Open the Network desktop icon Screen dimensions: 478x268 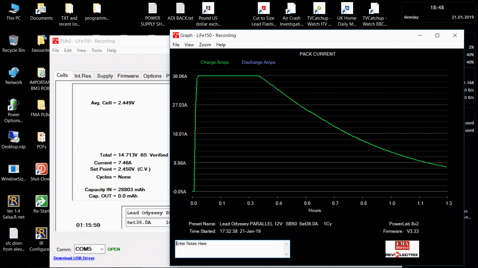[x=13, y=73]
